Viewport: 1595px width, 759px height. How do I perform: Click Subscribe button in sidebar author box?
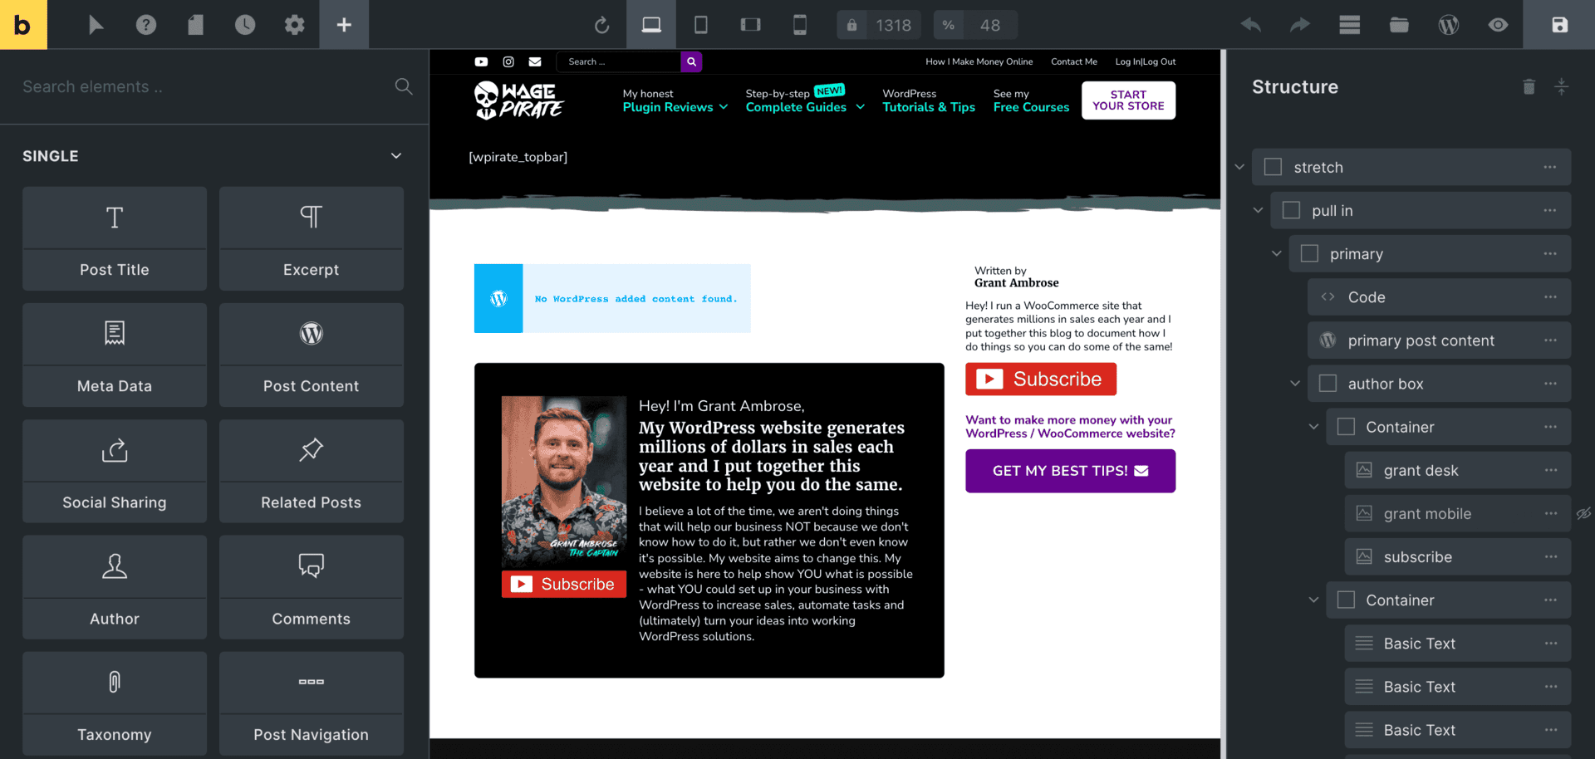click(x=1041, y=379)
